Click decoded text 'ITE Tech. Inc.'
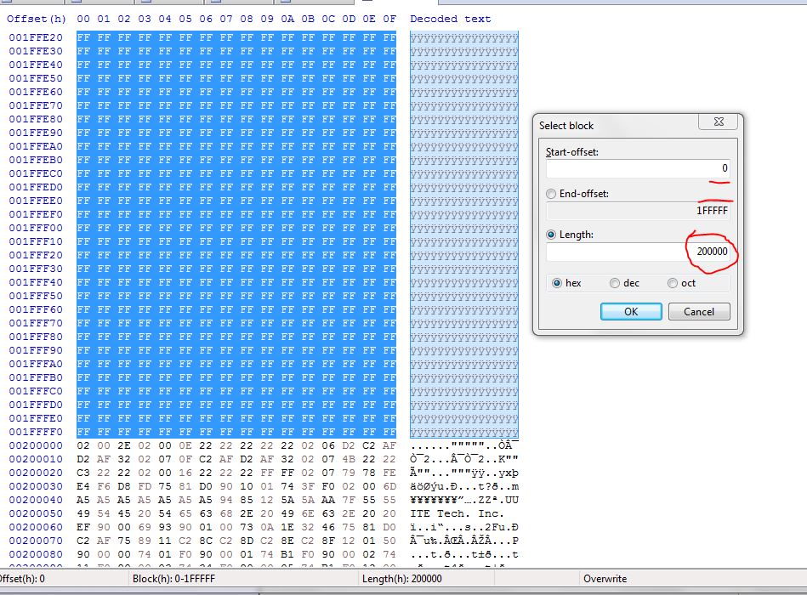Screen dimensions: 807x595 coord(457,513)
